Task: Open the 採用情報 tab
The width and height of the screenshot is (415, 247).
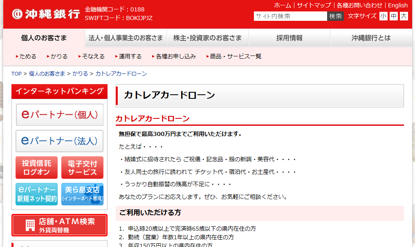Action: point(289,38)
